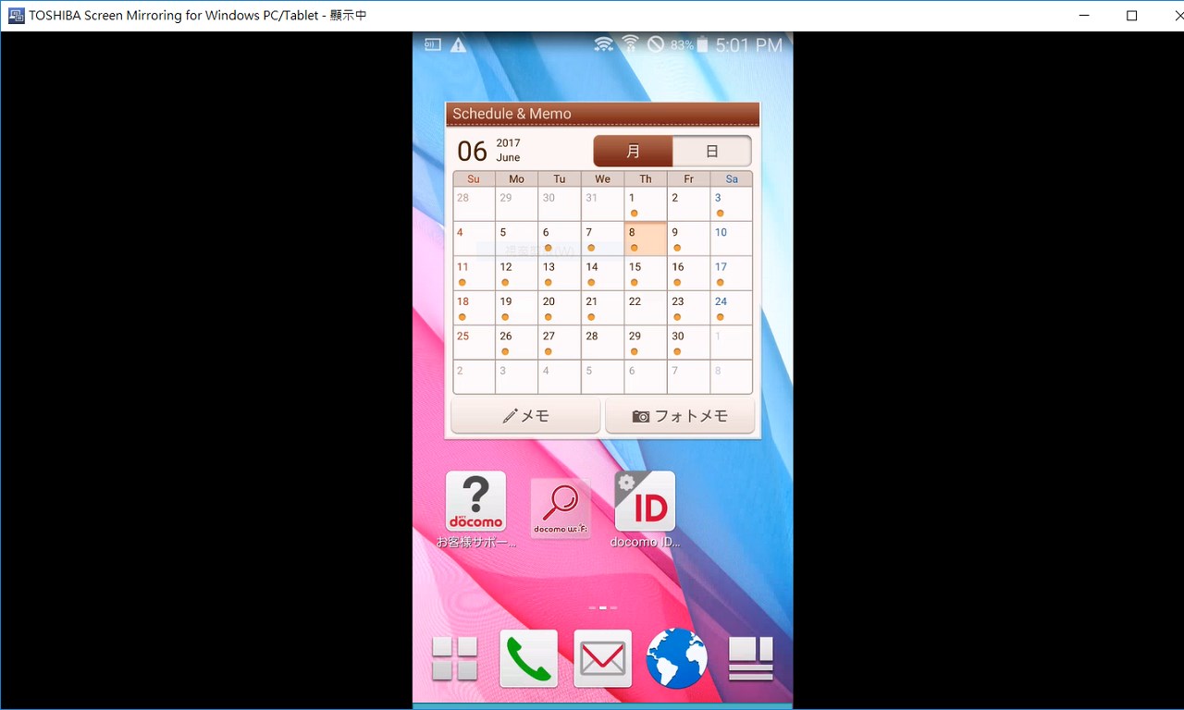Open the Phone dialer from the dock
Viewport: 1184px width, 710px height.
point(528,658)
